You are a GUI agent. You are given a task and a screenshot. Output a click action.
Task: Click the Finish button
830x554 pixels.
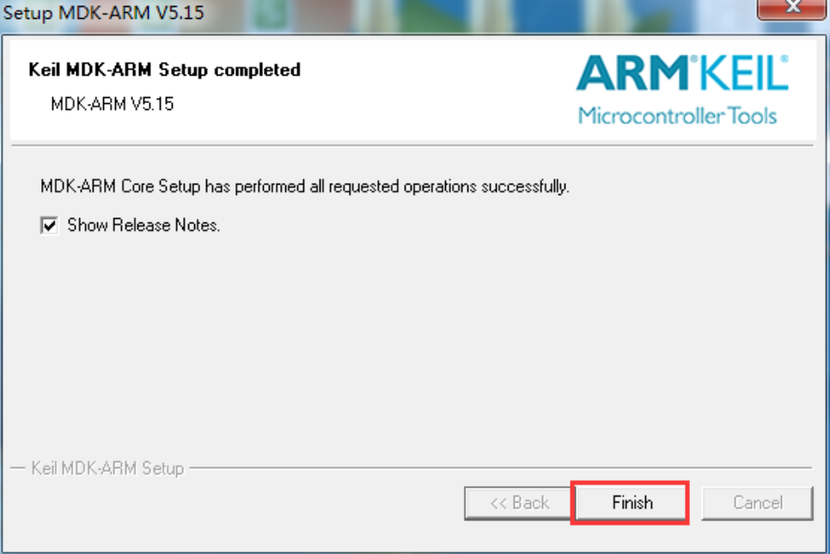[x=632, y=503]
